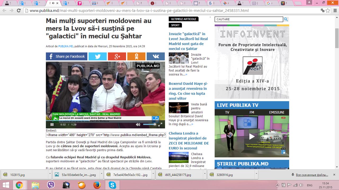Open Firefox from taskbar
339x190 pixels.
point(97,185)
